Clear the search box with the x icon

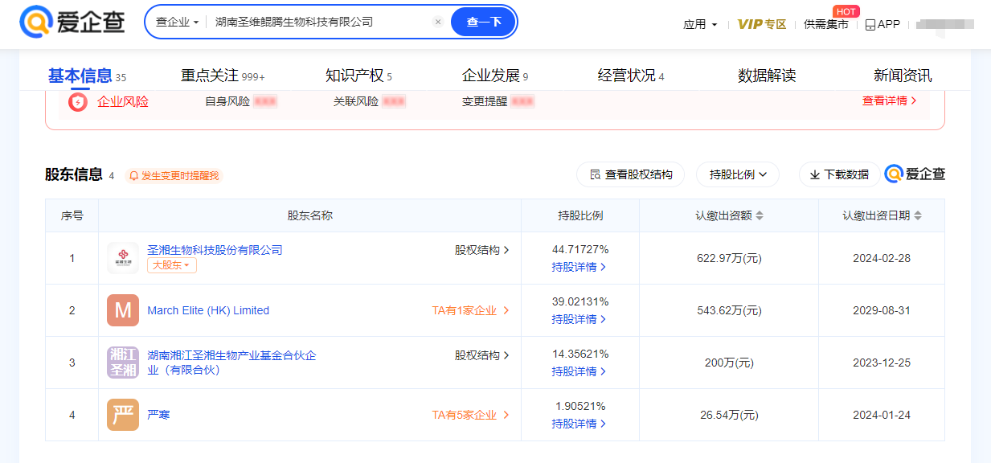438,22
